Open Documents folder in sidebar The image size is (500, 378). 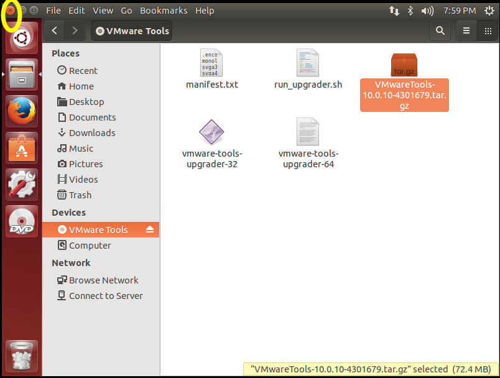click(x=101, y=118)
